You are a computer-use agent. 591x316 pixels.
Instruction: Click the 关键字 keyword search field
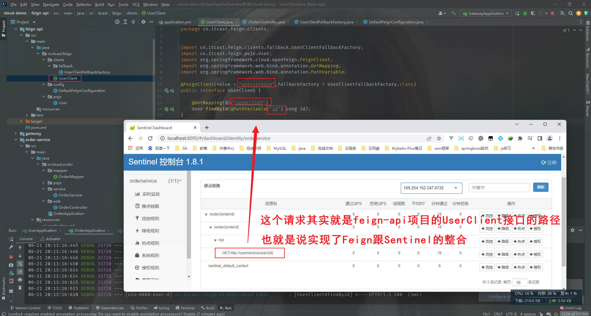(499, 188)
